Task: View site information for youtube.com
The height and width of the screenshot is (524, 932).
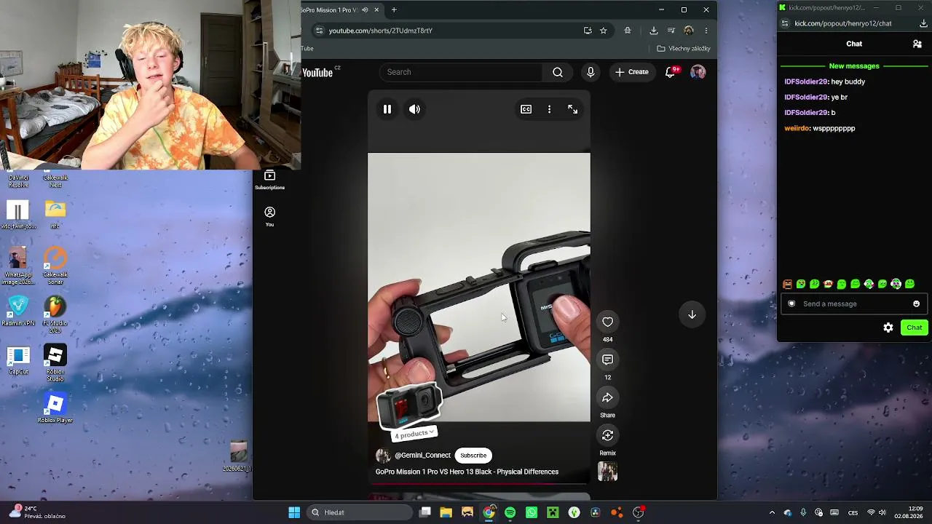Action: (x=319, y=31)
